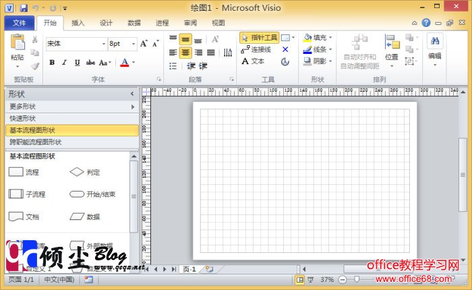472x290 pixels.
Task: Expand the More Shapes menu
Action: coord(72,107)
